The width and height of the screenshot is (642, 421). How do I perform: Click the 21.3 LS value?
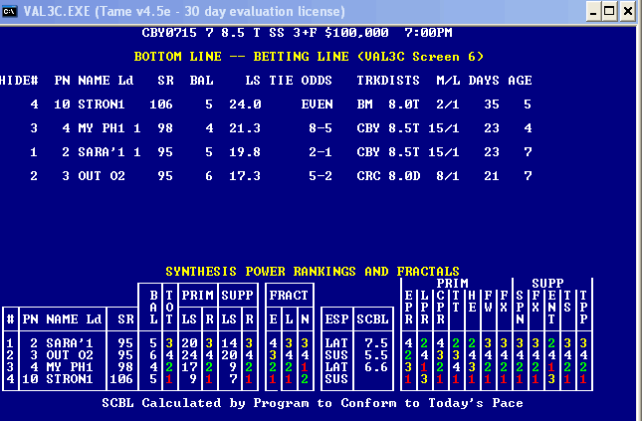click(x=245, y=128)
